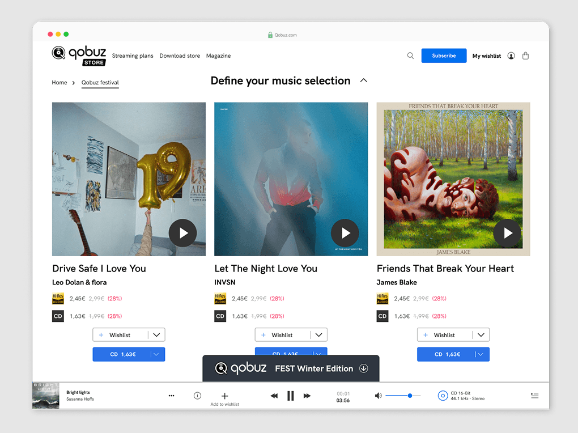Skip to previous track

coord(274,396)
